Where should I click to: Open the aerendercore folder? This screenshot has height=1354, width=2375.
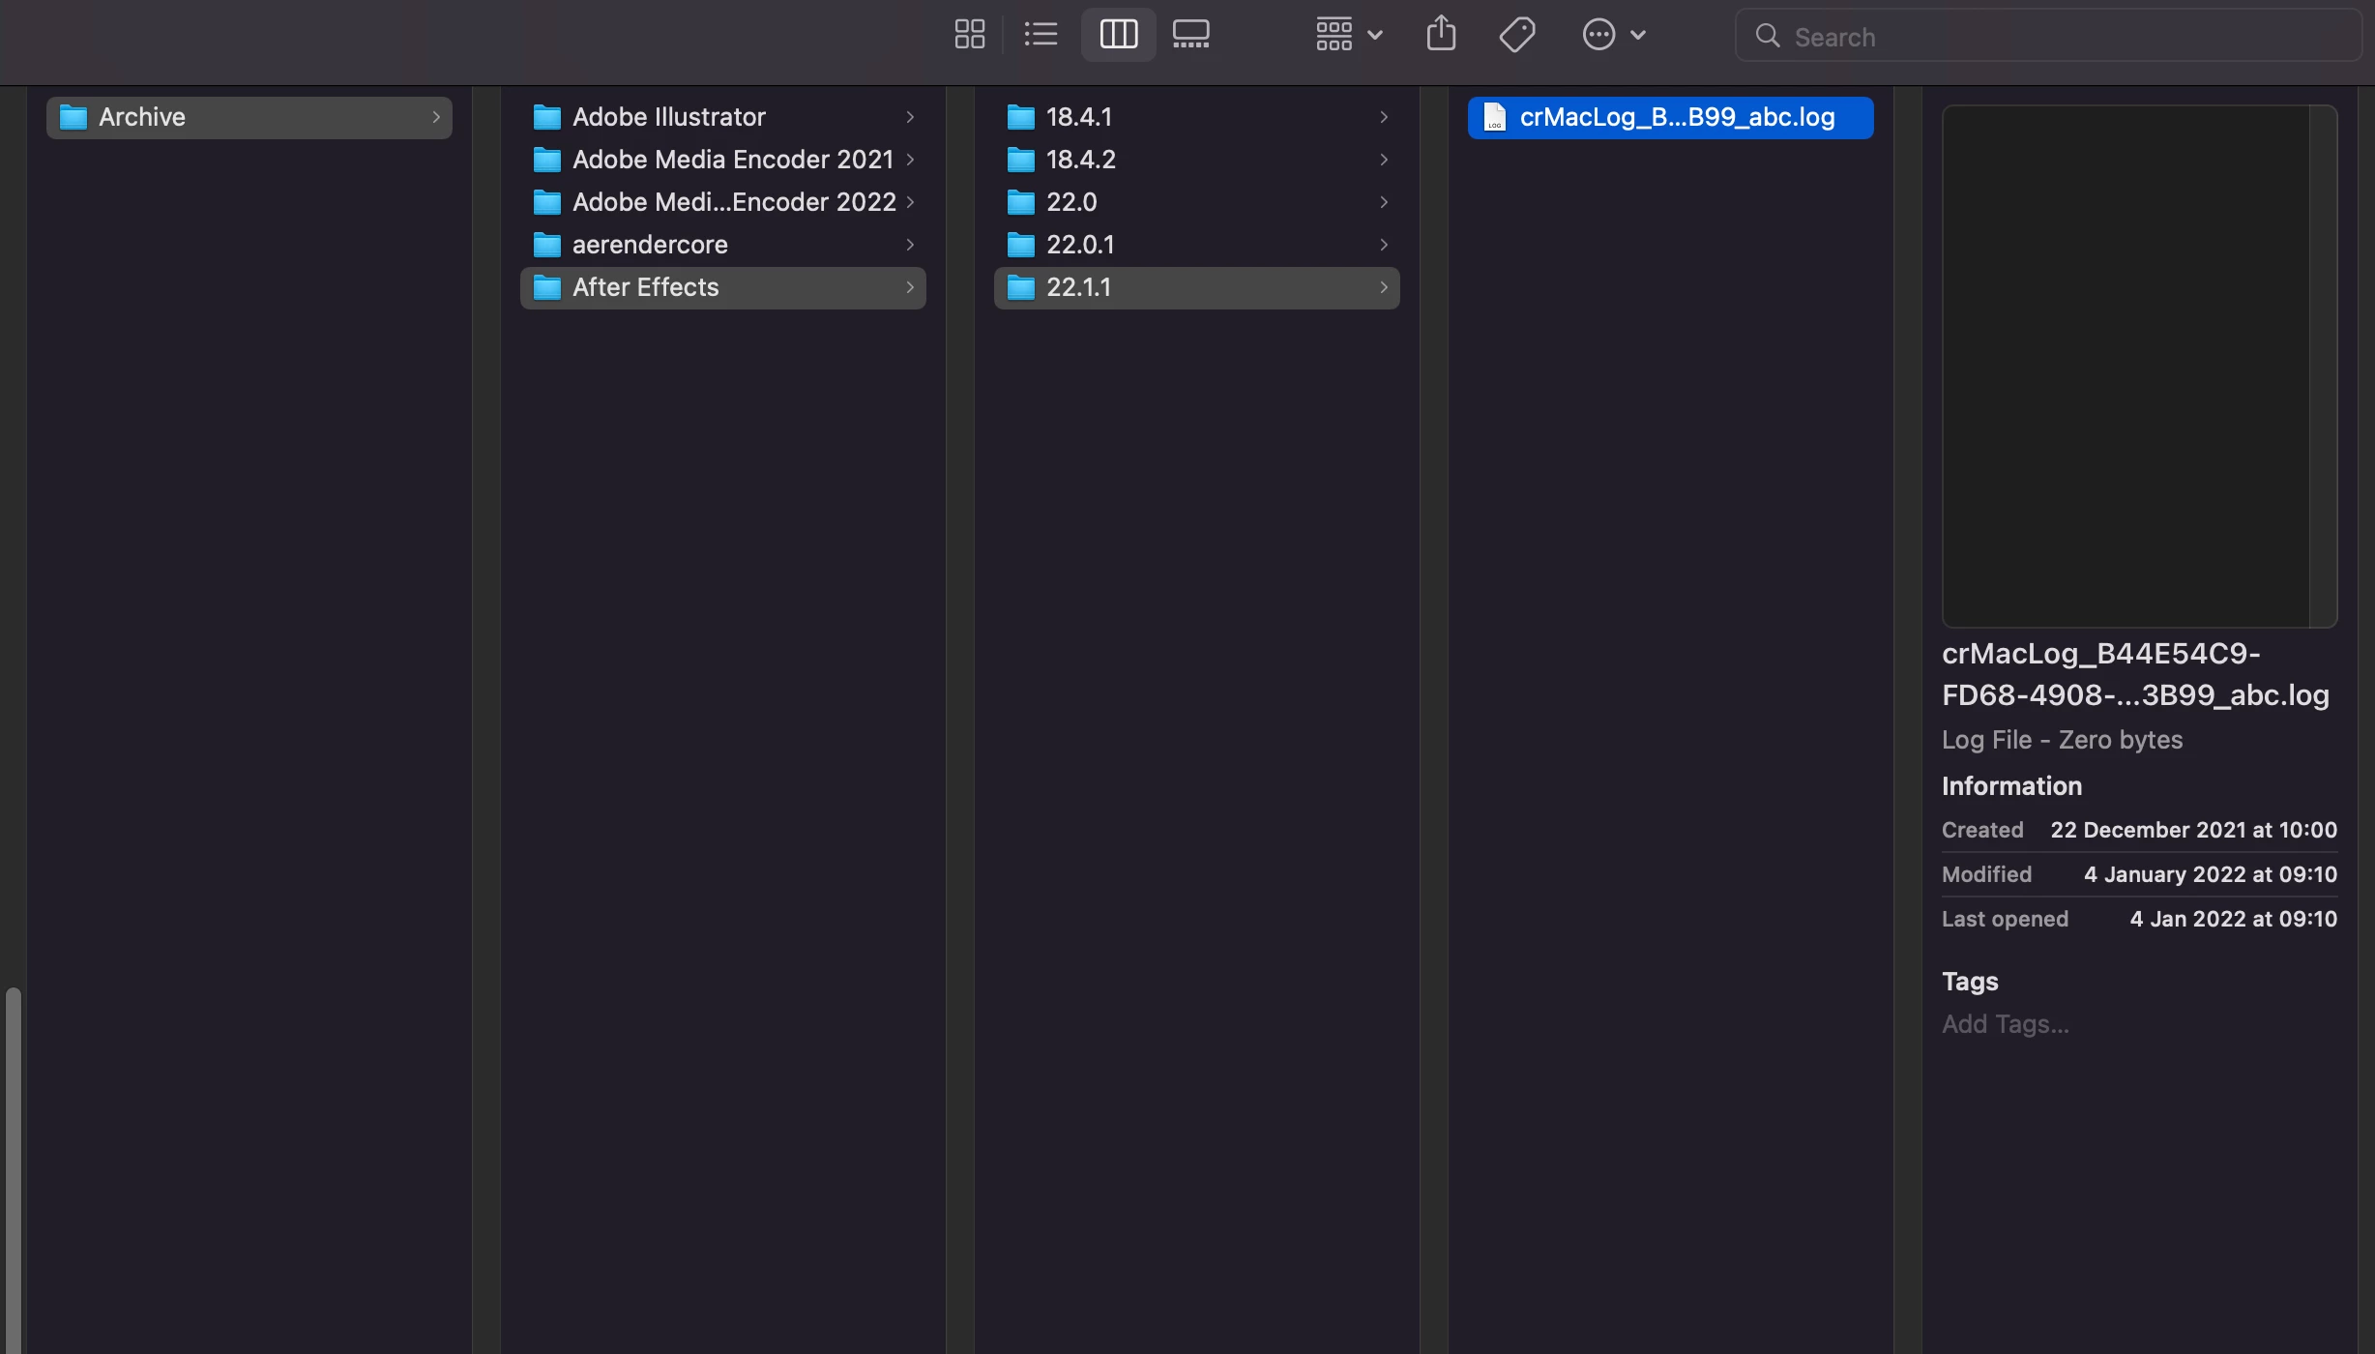coord(649,245)
